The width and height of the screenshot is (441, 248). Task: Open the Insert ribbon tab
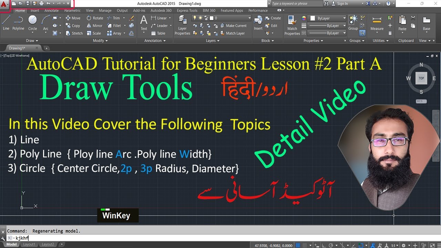coord(35,11)
